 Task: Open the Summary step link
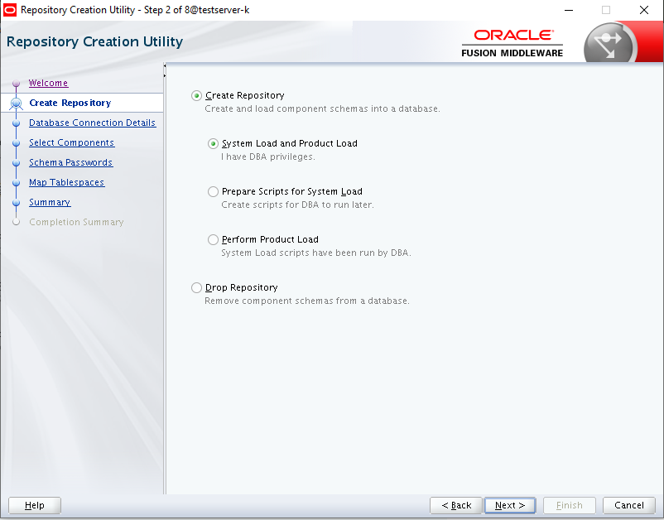tap(50, 202)
